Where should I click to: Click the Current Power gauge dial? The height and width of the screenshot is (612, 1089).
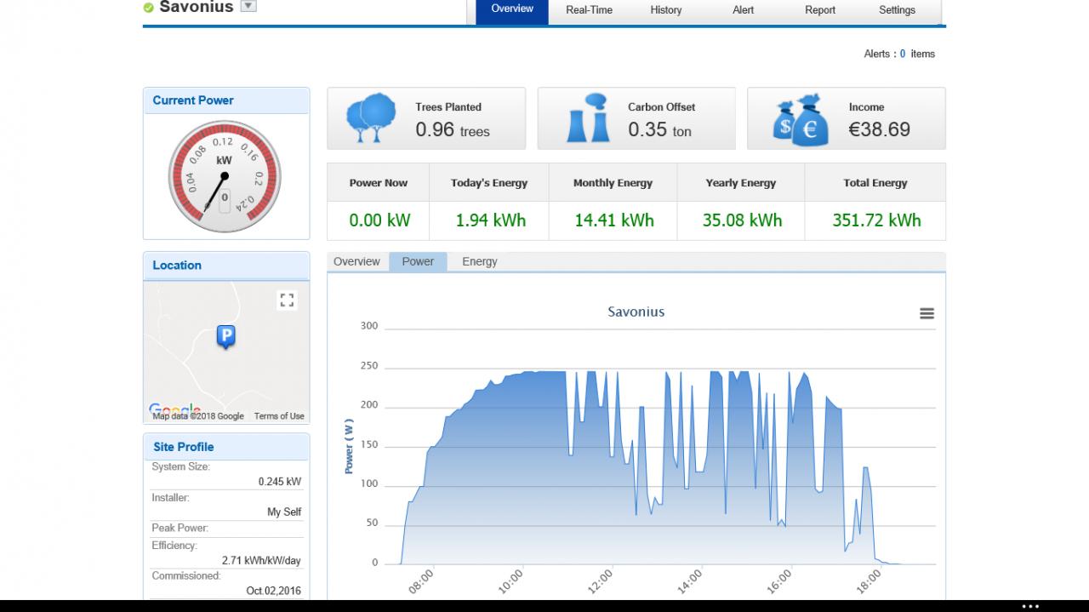coord(224,176)
